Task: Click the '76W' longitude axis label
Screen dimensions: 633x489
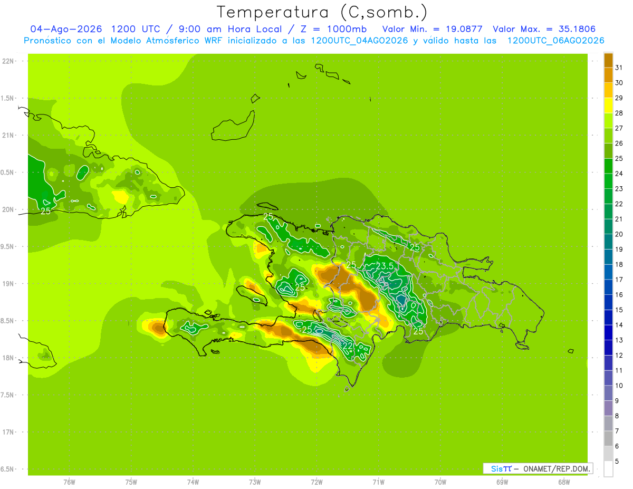Action: (x=69, y=482)
